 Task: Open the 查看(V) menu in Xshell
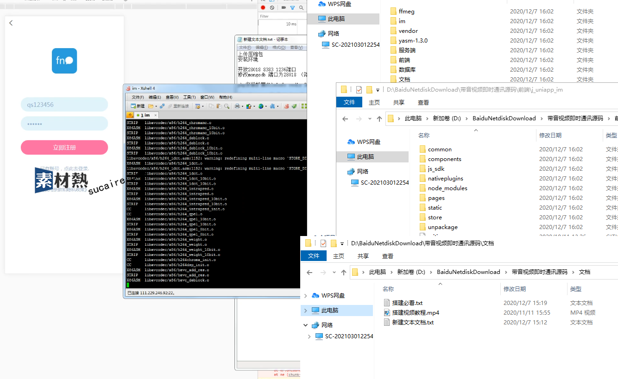click(172, 97)
